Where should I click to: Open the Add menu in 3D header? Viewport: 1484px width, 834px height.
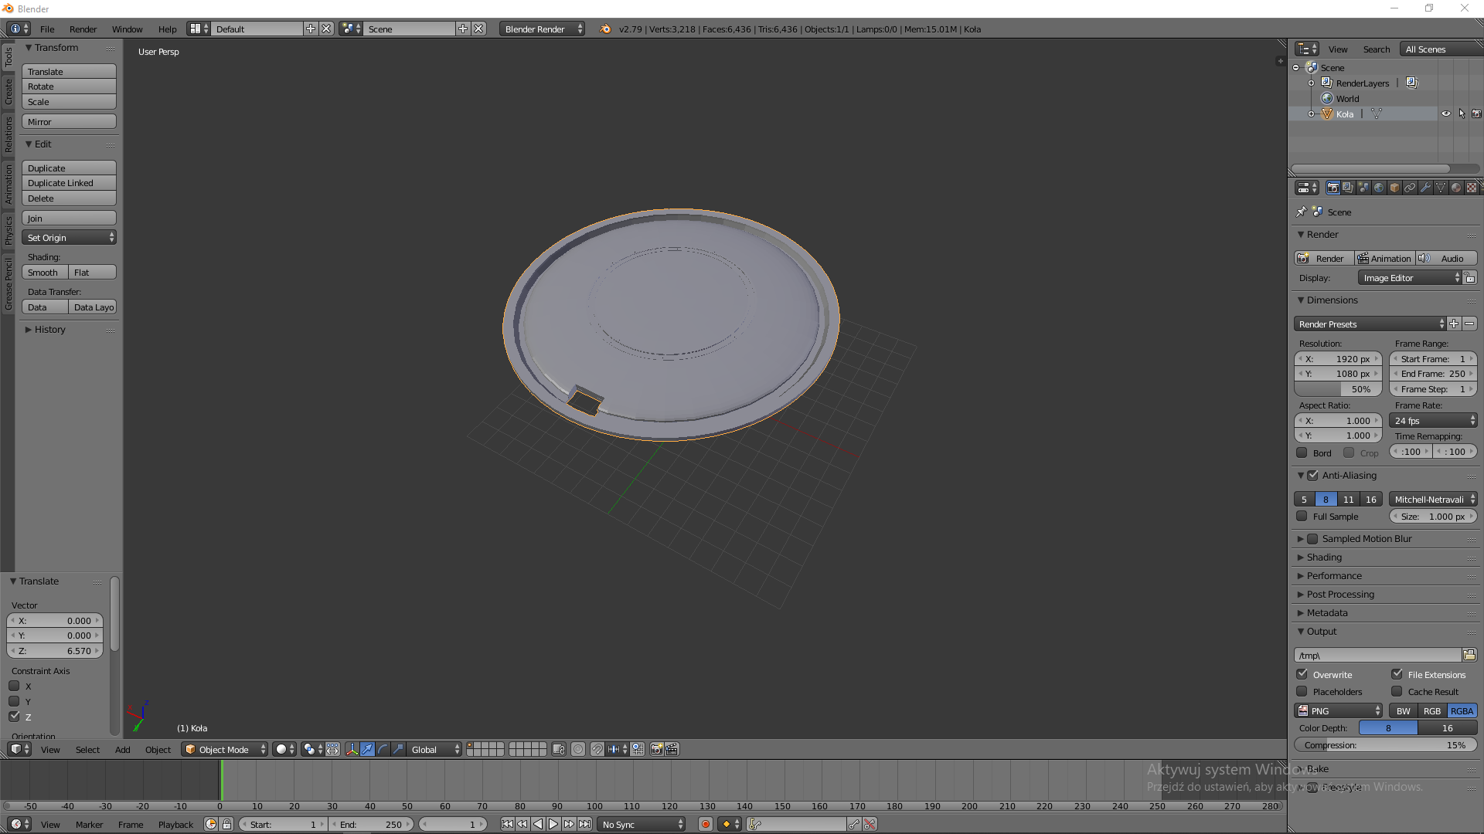(122, 750)
